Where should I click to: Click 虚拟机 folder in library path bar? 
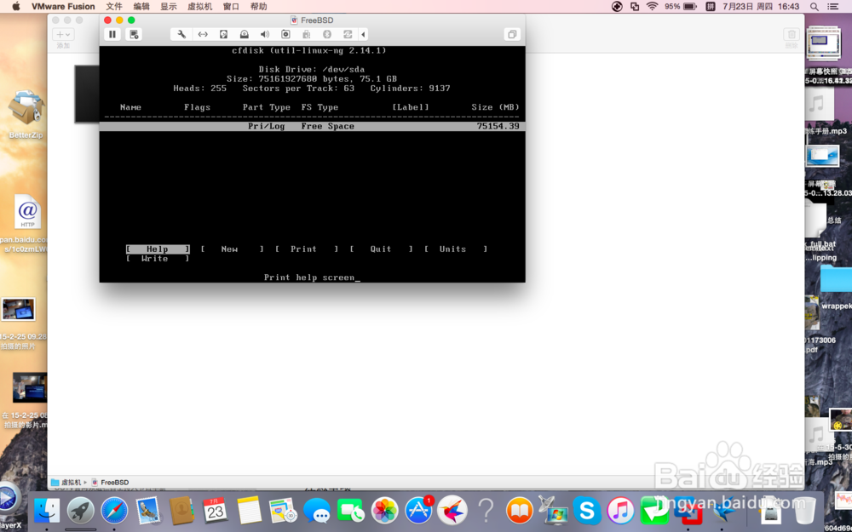tap(66, 482)
